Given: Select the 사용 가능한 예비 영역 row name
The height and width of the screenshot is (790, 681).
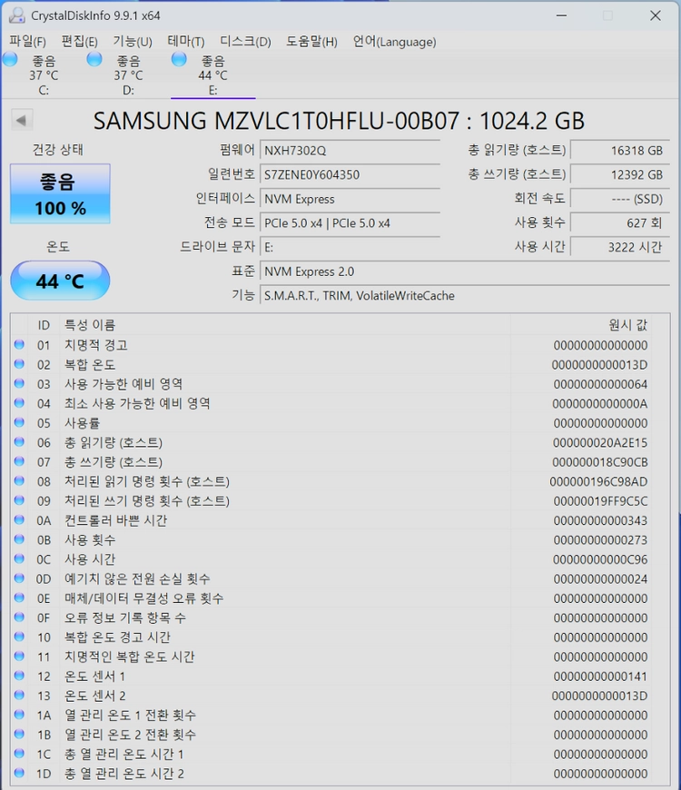Looking at the screenshot, I should [x=123, y=384].
